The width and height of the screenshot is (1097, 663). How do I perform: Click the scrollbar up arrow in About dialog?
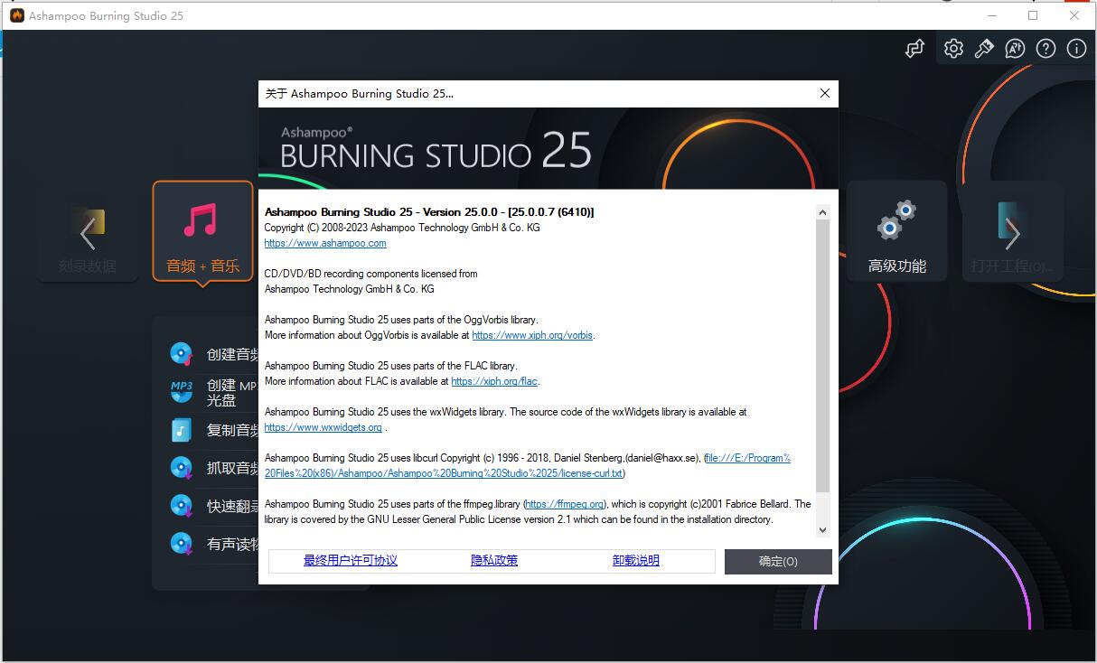coord(822,212)
